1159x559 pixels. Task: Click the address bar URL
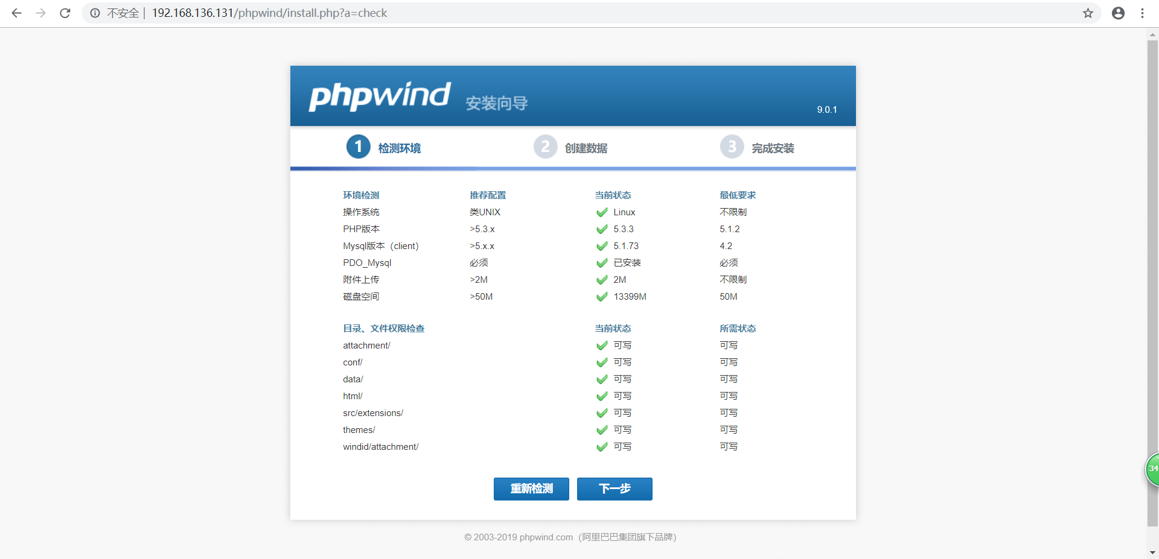click(x=269, y=13)
